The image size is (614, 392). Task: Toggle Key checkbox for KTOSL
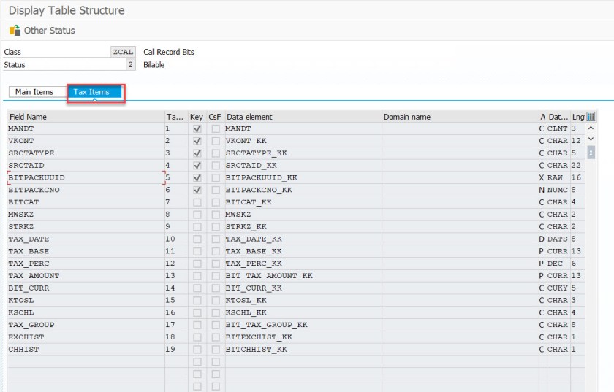(197, 301)
